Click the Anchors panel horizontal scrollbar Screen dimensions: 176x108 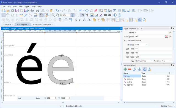[145, 102]
